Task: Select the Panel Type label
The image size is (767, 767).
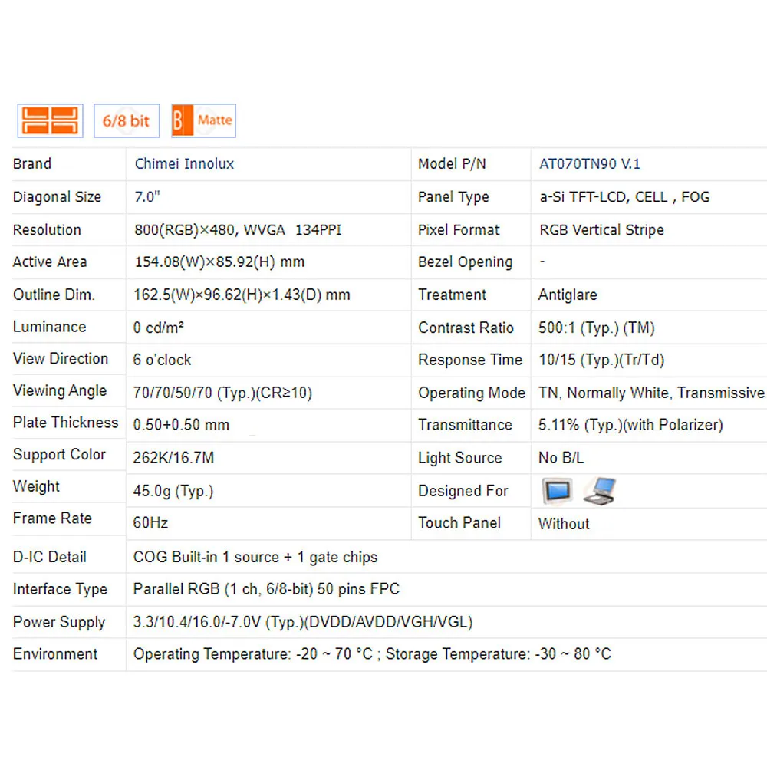Action: (453, 197)
